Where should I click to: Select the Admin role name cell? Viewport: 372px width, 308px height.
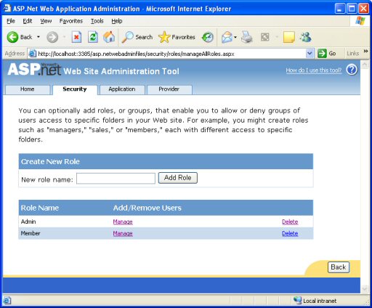point(28,222)
